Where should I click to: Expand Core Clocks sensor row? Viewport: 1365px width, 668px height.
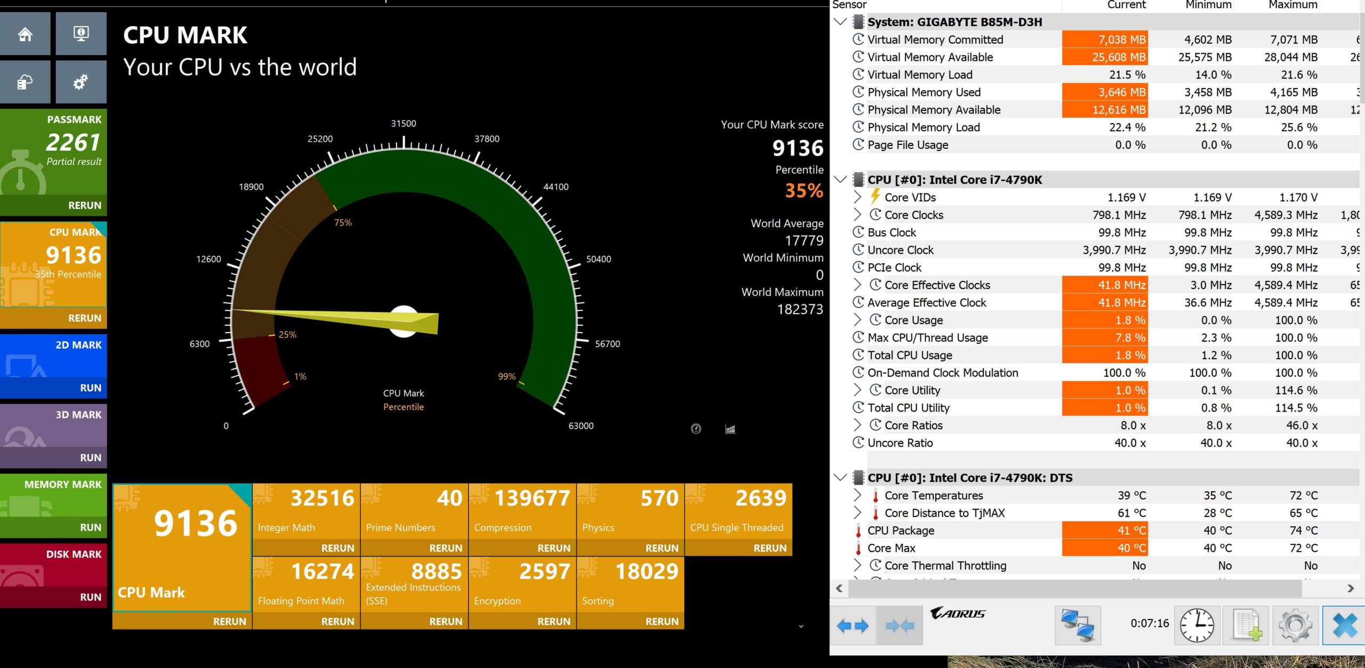857,215
